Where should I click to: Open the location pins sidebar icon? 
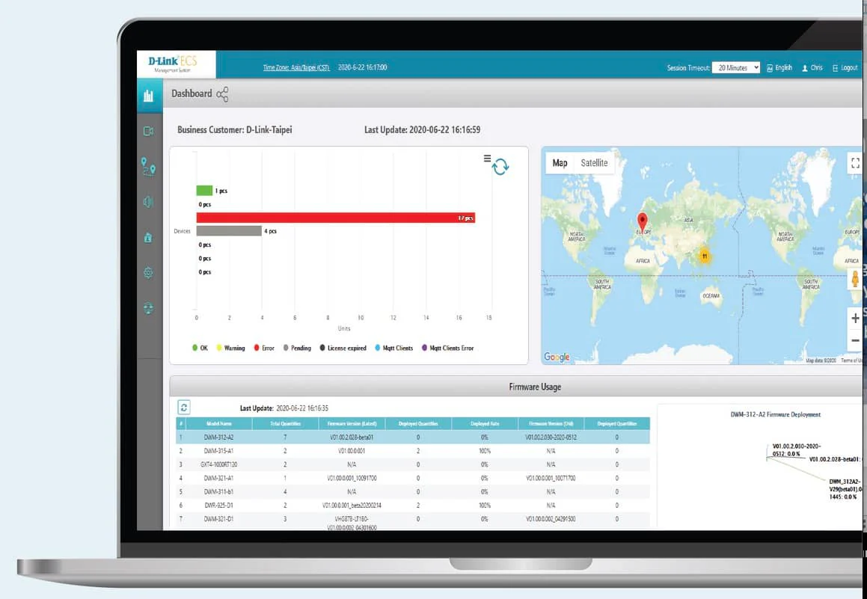click(148, 166)
